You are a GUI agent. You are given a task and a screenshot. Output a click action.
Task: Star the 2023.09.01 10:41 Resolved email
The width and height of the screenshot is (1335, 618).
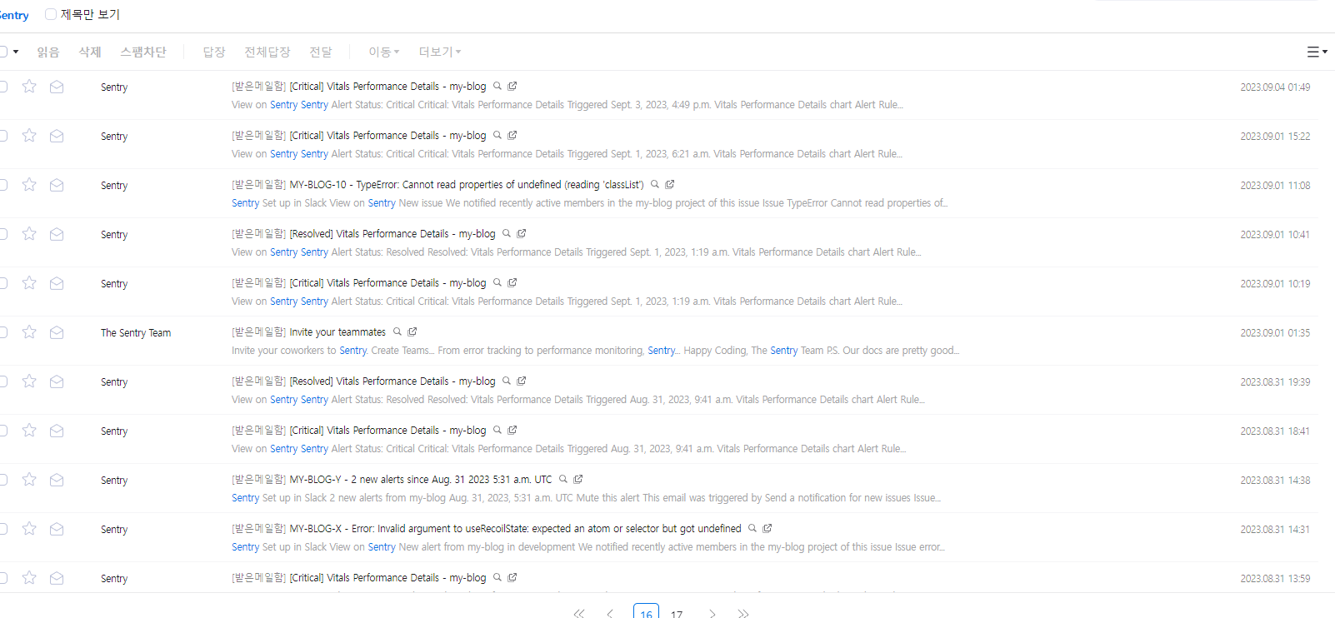point(29,234)
